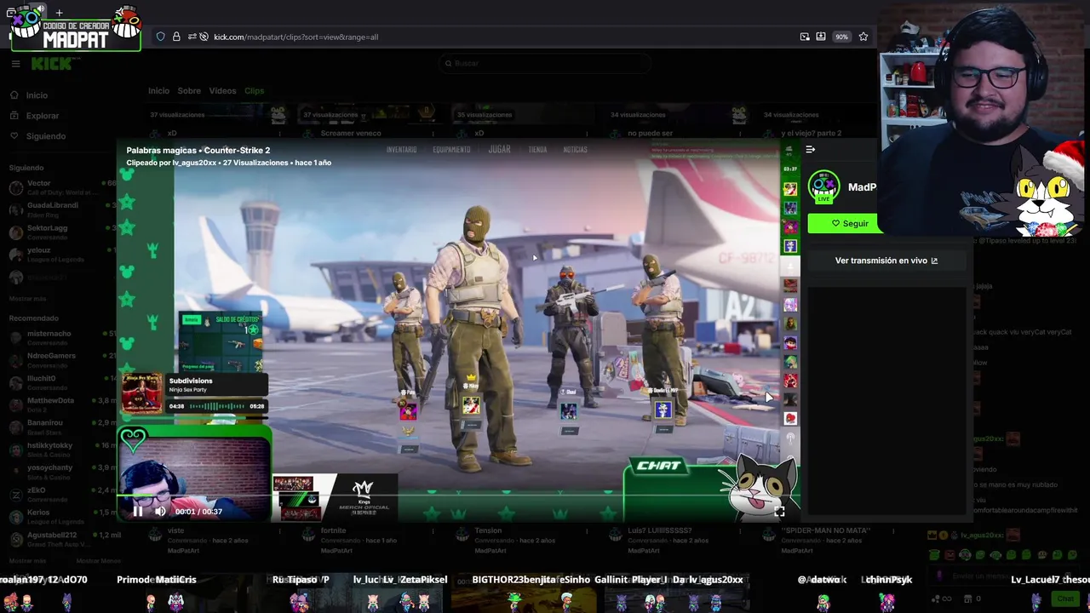
Task: Open followed channel SektorLagg
Action: [x=61, y=232]
